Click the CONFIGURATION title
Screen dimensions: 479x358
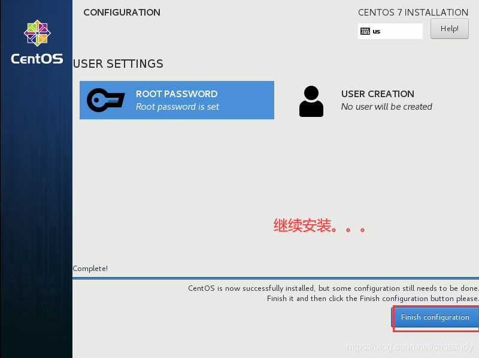pyautogui.click(x=122, y=13)
